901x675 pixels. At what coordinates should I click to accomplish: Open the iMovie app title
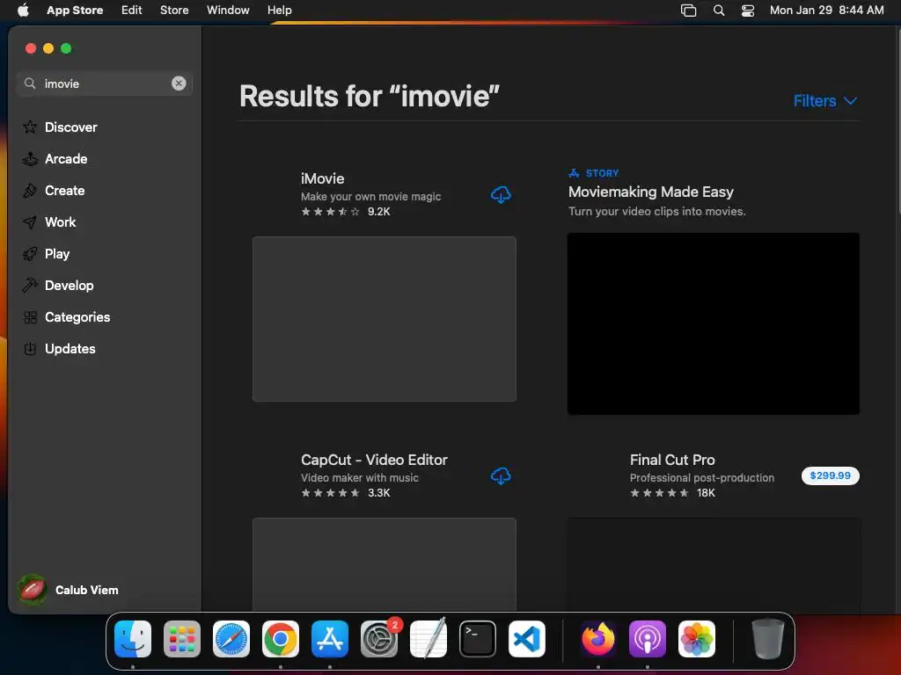(x=322, y=178)
